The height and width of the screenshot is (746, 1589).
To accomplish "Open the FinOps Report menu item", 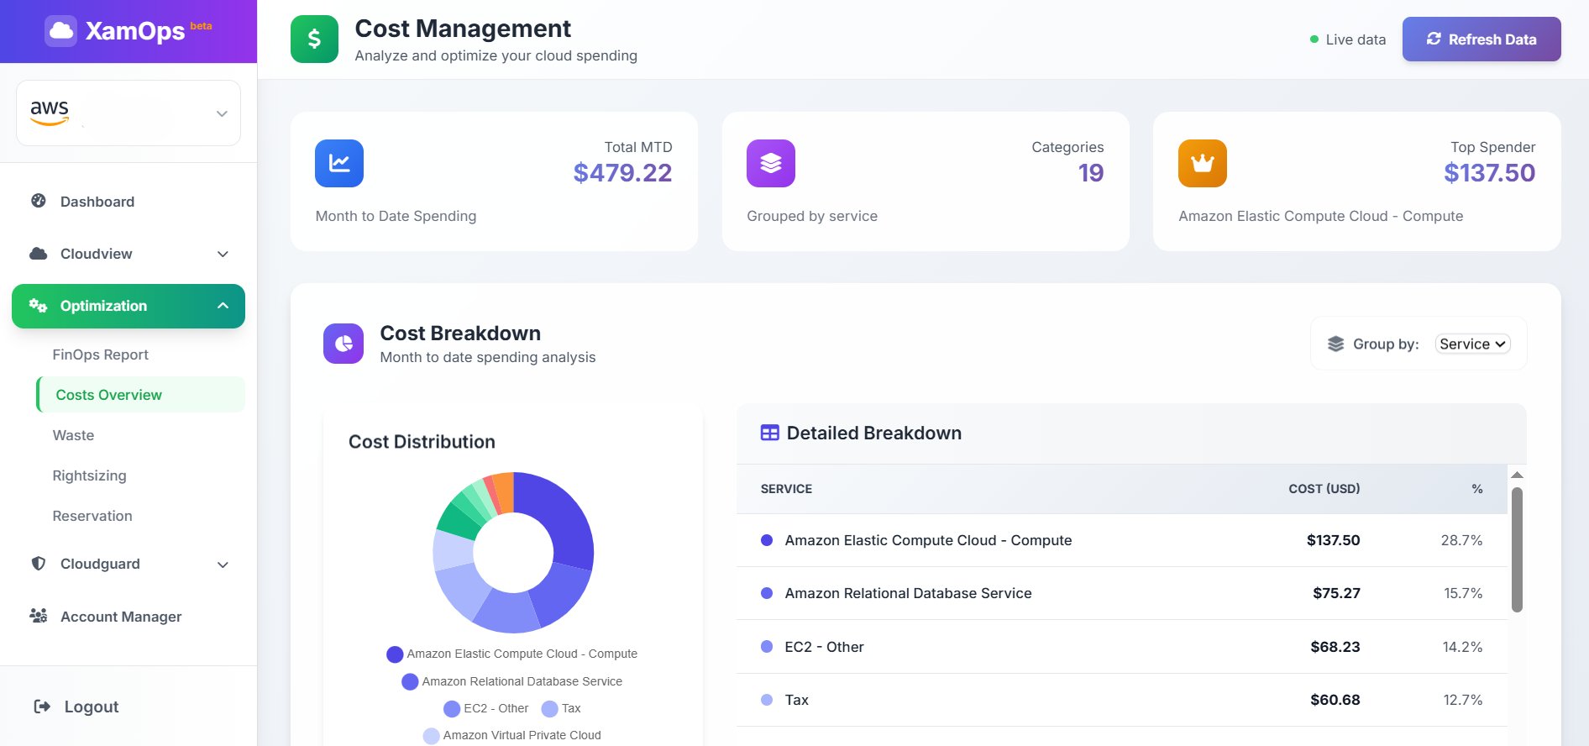I will (101, 355).
